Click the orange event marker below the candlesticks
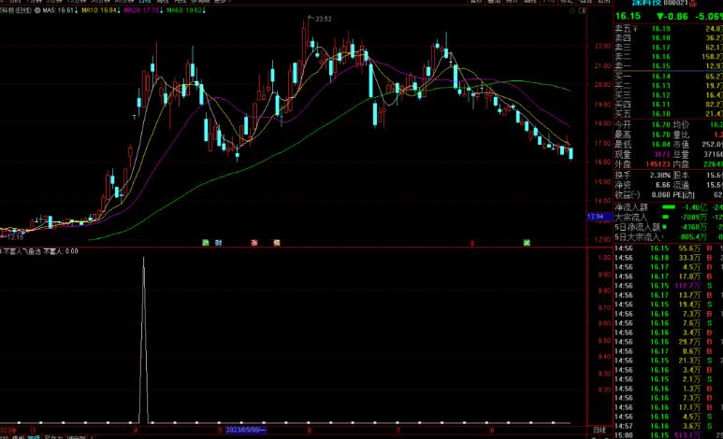This screenshot has width=723, height=439. coord(277,242)
